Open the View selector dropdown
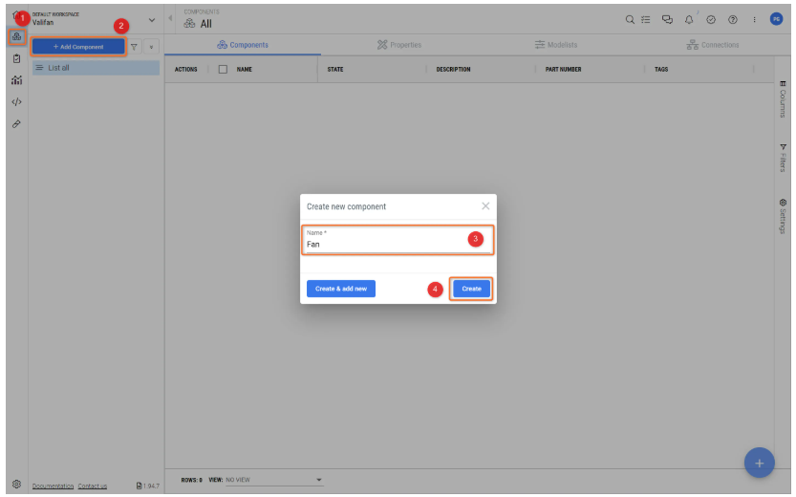This screenshot has height=497, width=796. coord(274,480)
